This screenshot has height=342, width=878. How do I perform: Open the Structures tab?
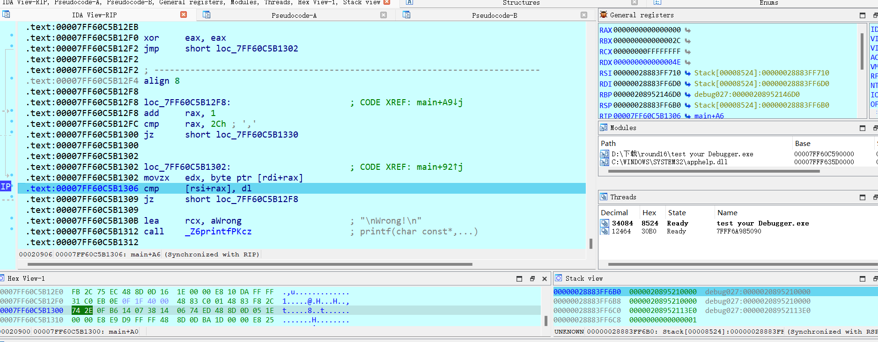pos(521,3)
